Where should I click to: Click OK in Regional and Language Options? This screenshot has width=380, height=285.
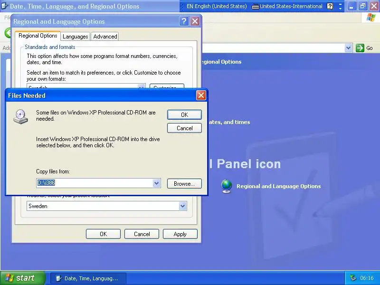pos(103,234)
